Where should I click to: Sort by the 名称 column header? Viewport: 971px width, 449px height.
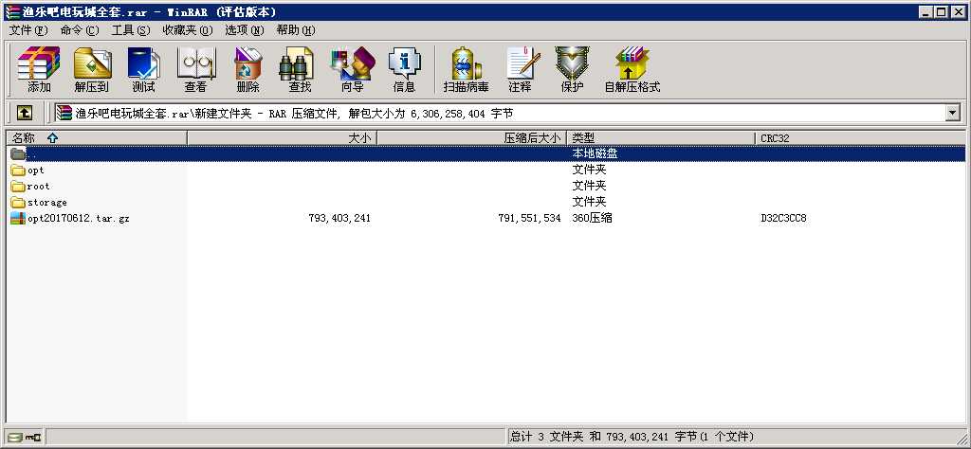tap(97, 138)
